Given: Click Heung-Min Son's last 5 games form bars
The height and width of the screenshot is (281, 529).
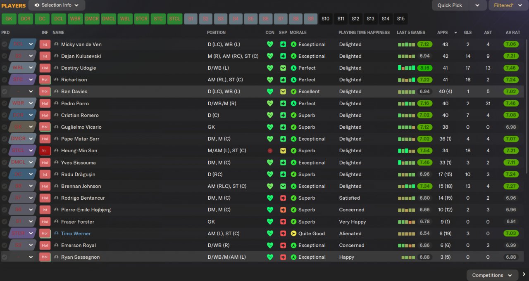Looking at the screenshot, I should coord(406,151).
